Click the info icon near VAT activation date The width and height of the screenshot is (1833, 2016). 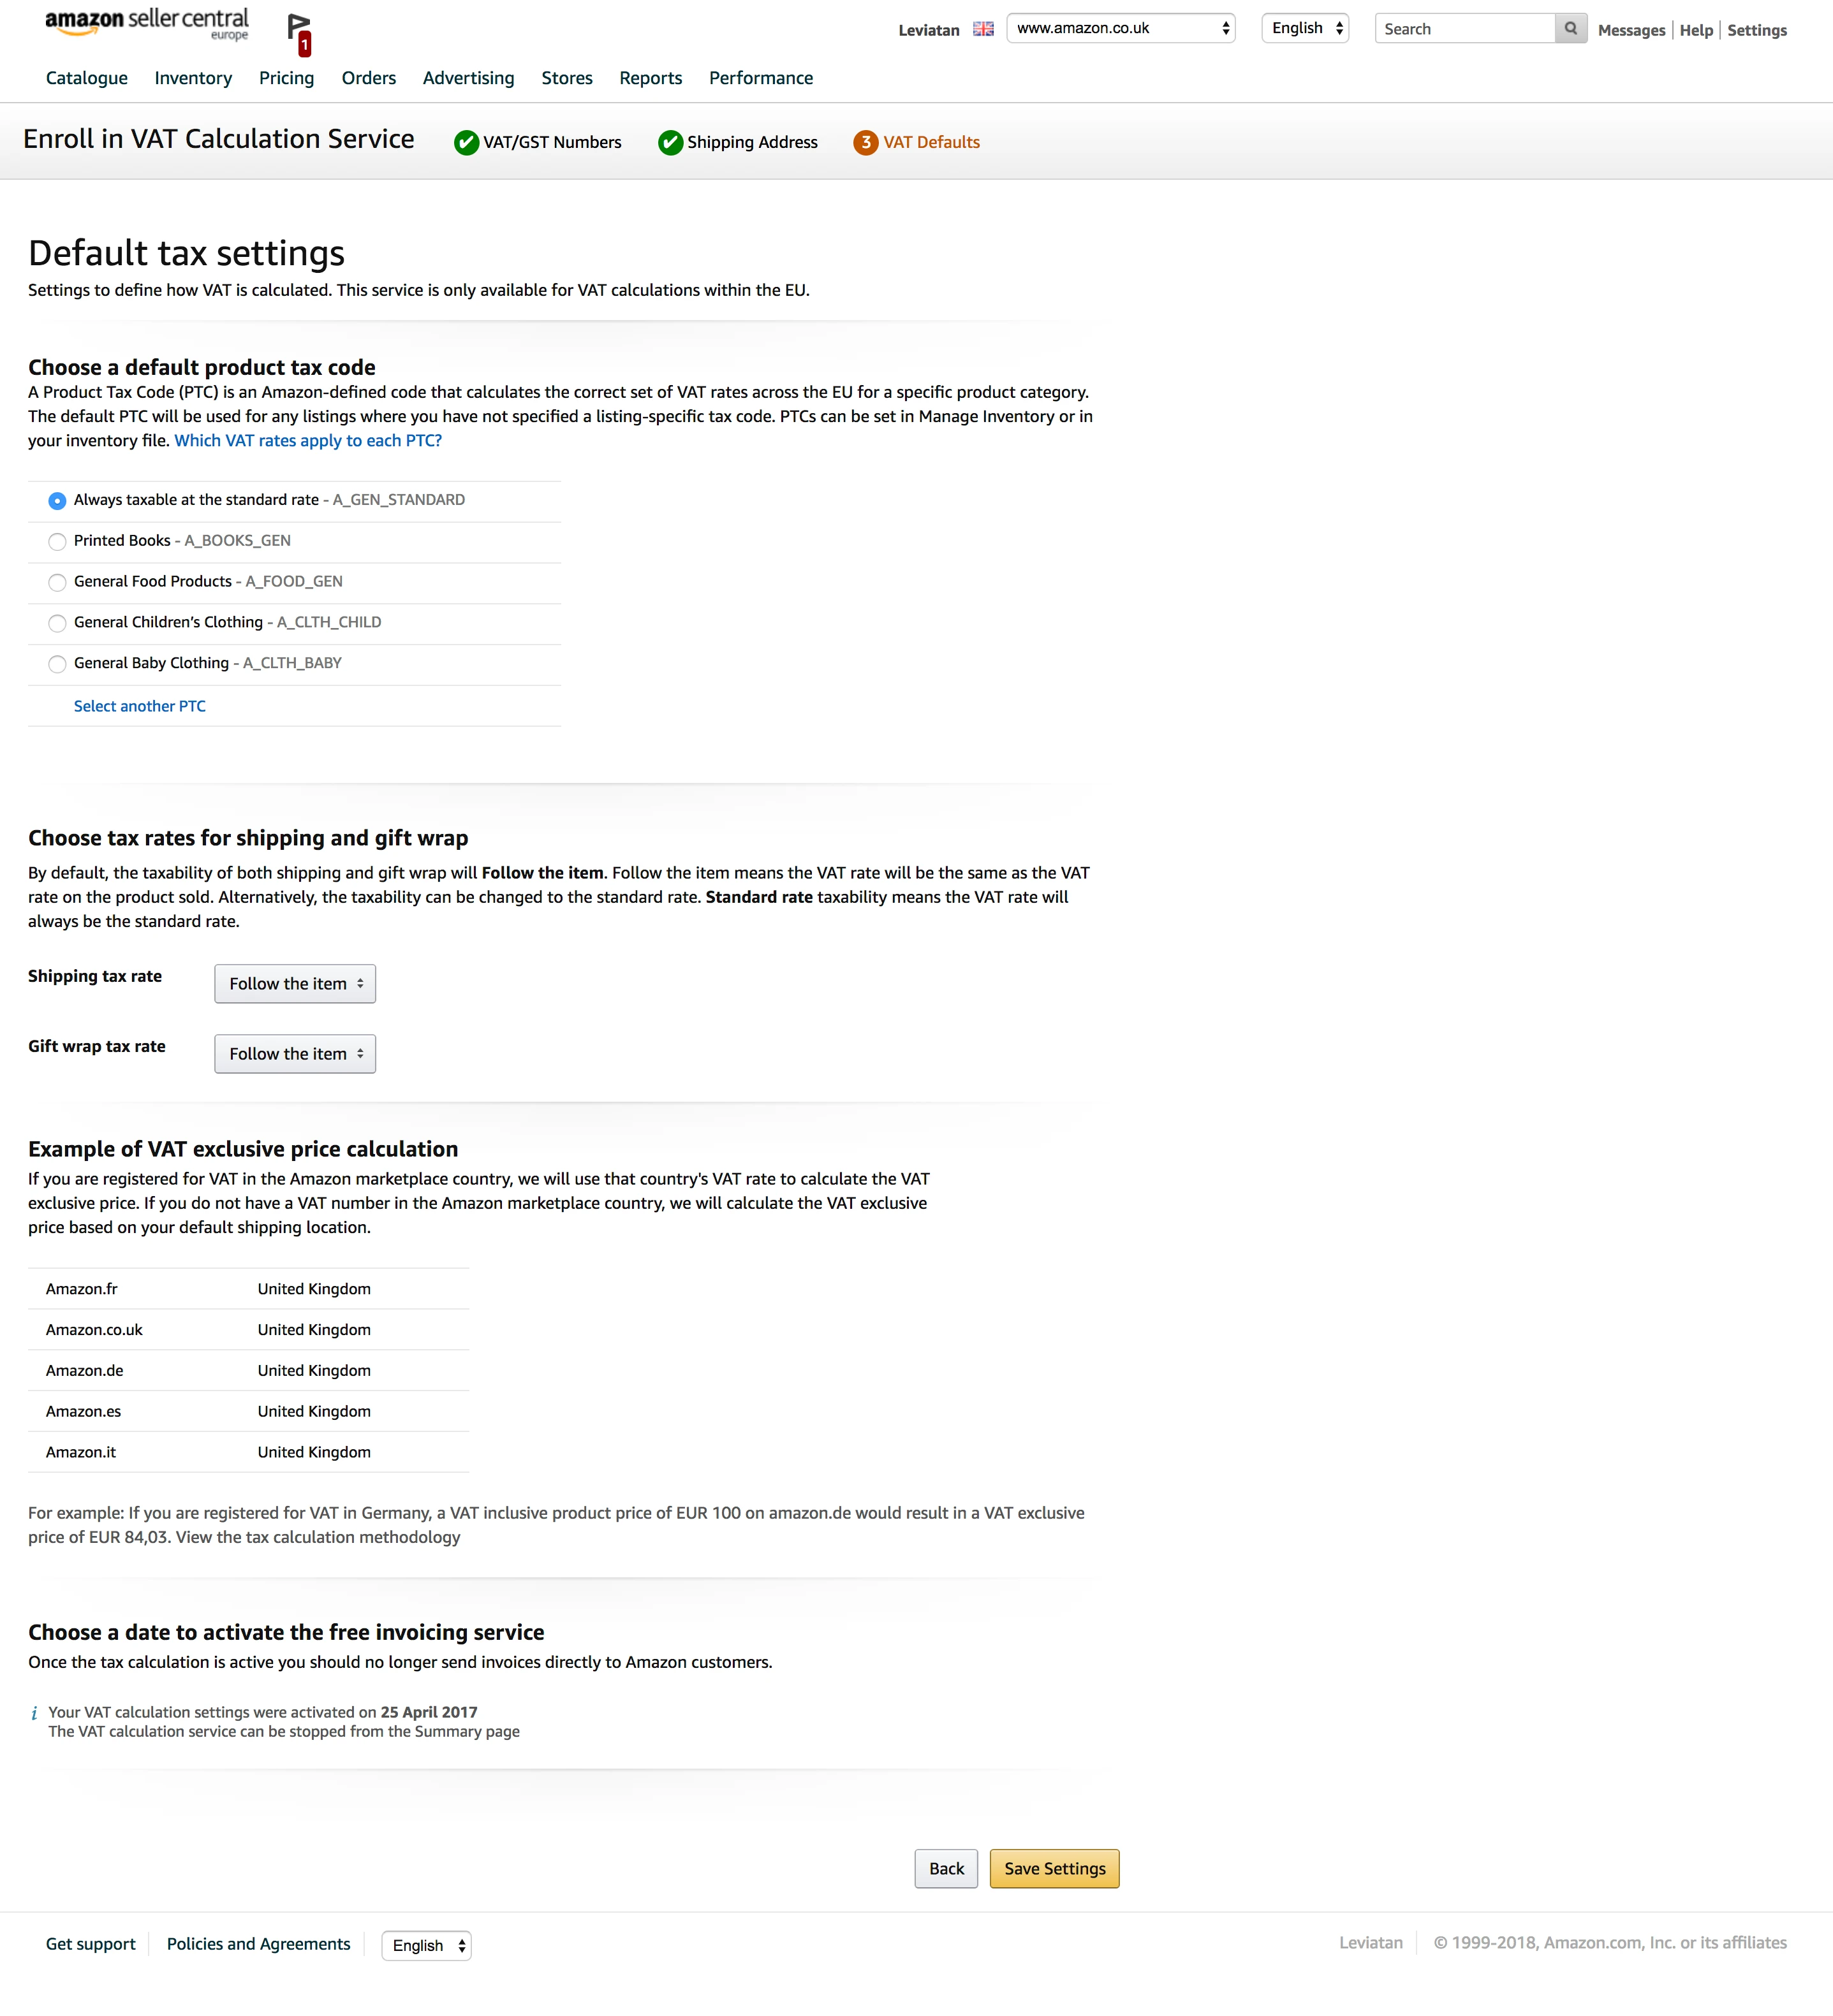pyautogui.click(x=33, y=1712)
